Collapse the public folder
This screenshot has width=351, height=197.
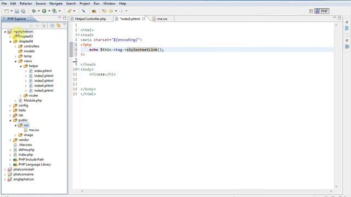pyautogui.click(x=10, y=120)
